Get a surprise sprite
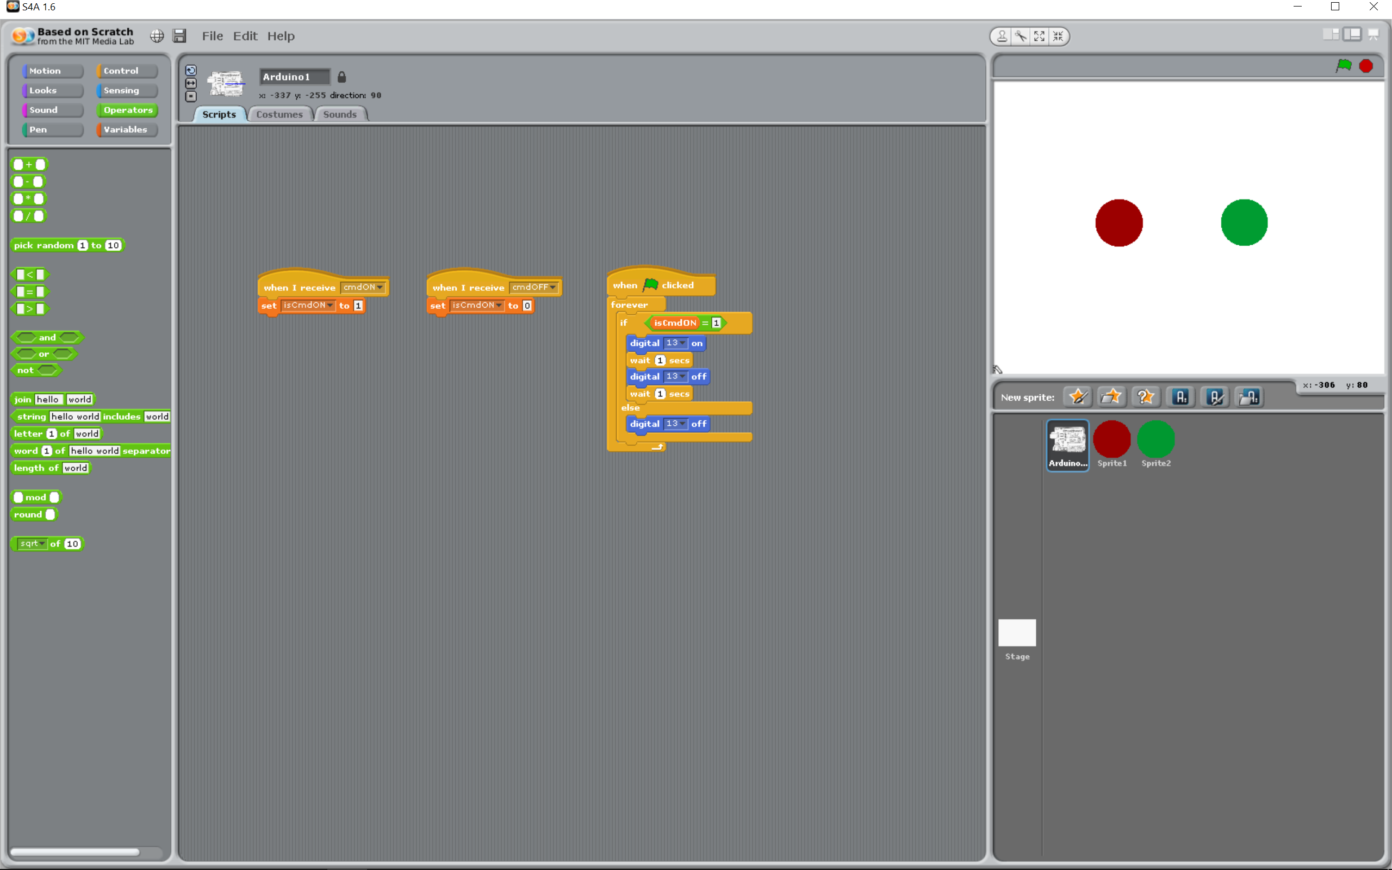This screenshot has width=1392, height=870. click(1146, 397)
